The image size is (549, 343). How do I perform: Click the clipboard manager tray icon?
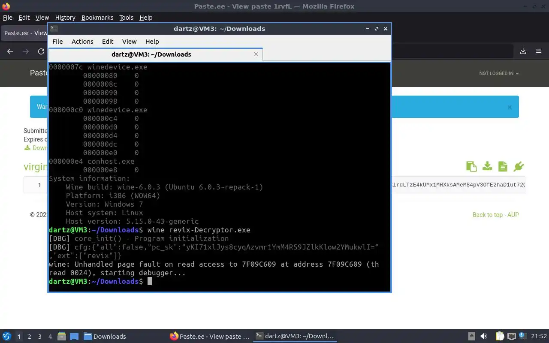[500, 336]
